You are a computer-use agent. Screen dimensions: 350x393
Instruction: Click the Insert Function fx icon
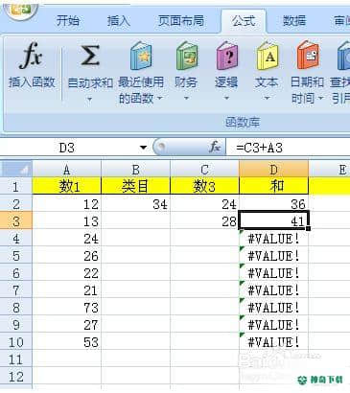click(31, 56)
